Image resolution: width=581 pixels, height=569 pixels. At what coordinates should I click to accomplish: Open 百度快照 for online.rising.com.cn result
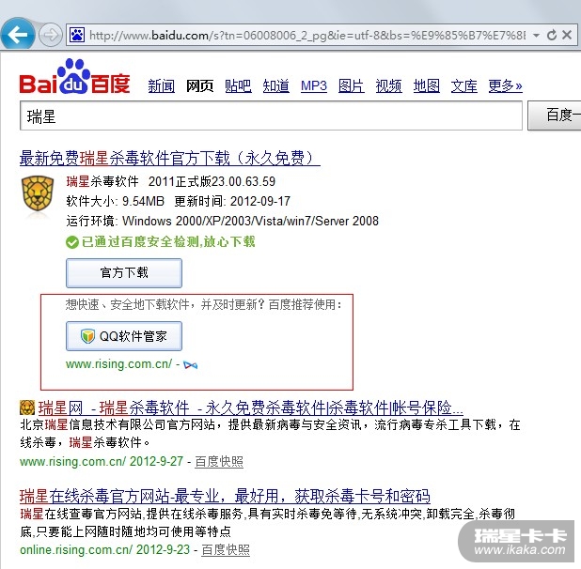click(x=226, y=550)
